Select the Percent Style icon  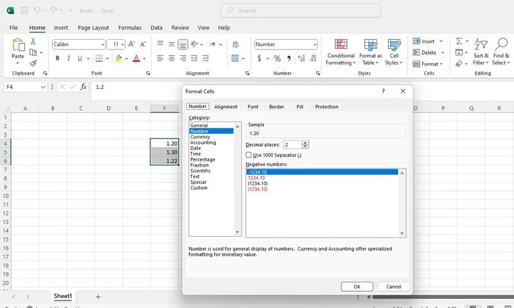click(x=278, y=59)
